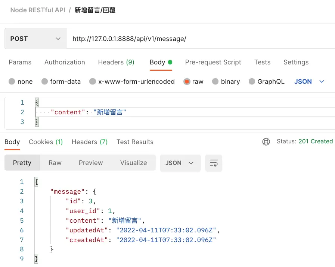Select x-www-form-urlencoded body type
This screenshot has width=335, height=267.
pyautogui.click(x=93, y=82)
